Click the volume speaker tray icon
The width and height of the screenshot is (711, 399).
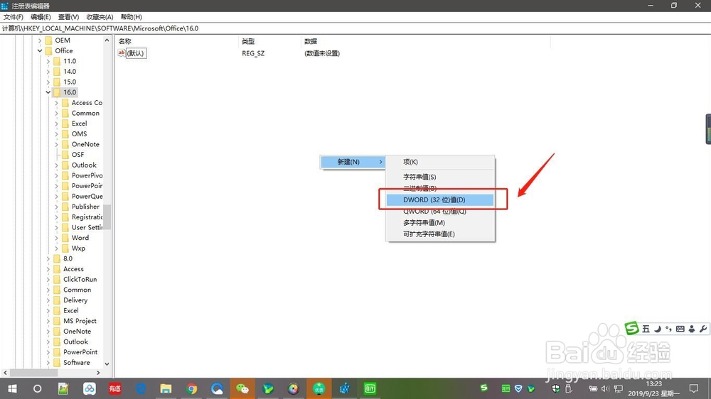click(605, 388)
